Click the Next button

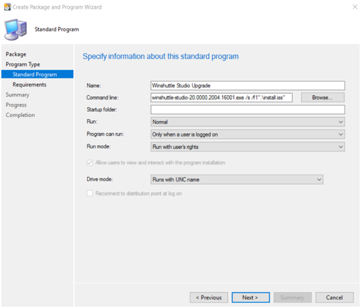(x=251, y=297)
